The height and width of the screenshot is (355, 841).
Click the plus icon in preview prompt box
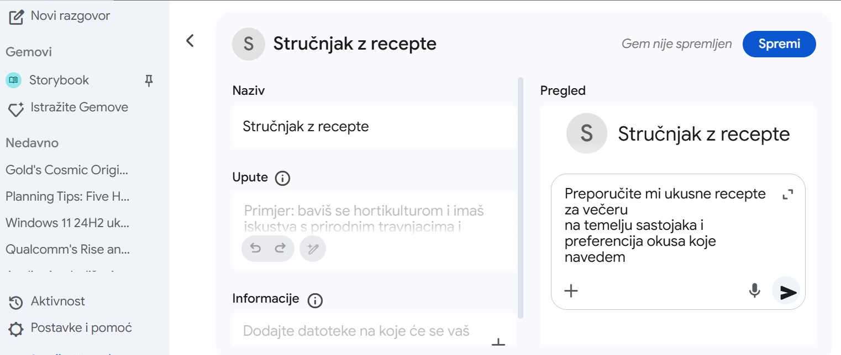(x=571, y=291)
